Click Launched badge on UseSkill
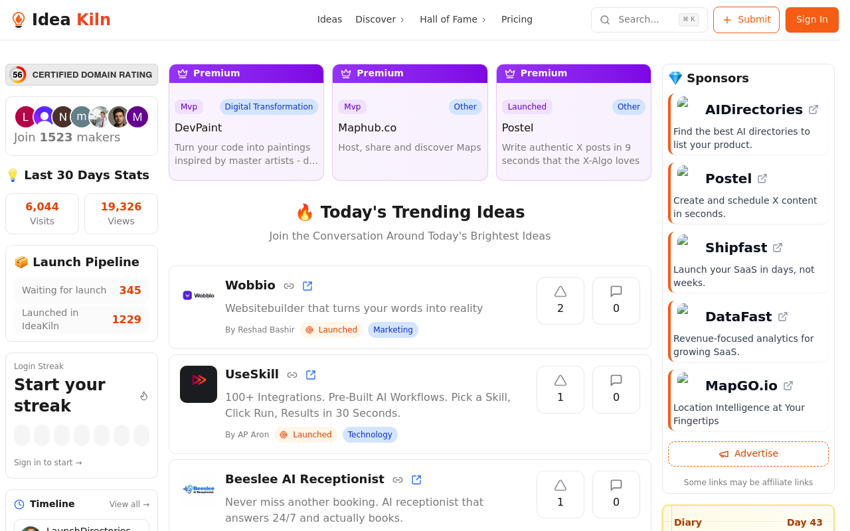This screenshot has height=531, width=850. point(306,435)
